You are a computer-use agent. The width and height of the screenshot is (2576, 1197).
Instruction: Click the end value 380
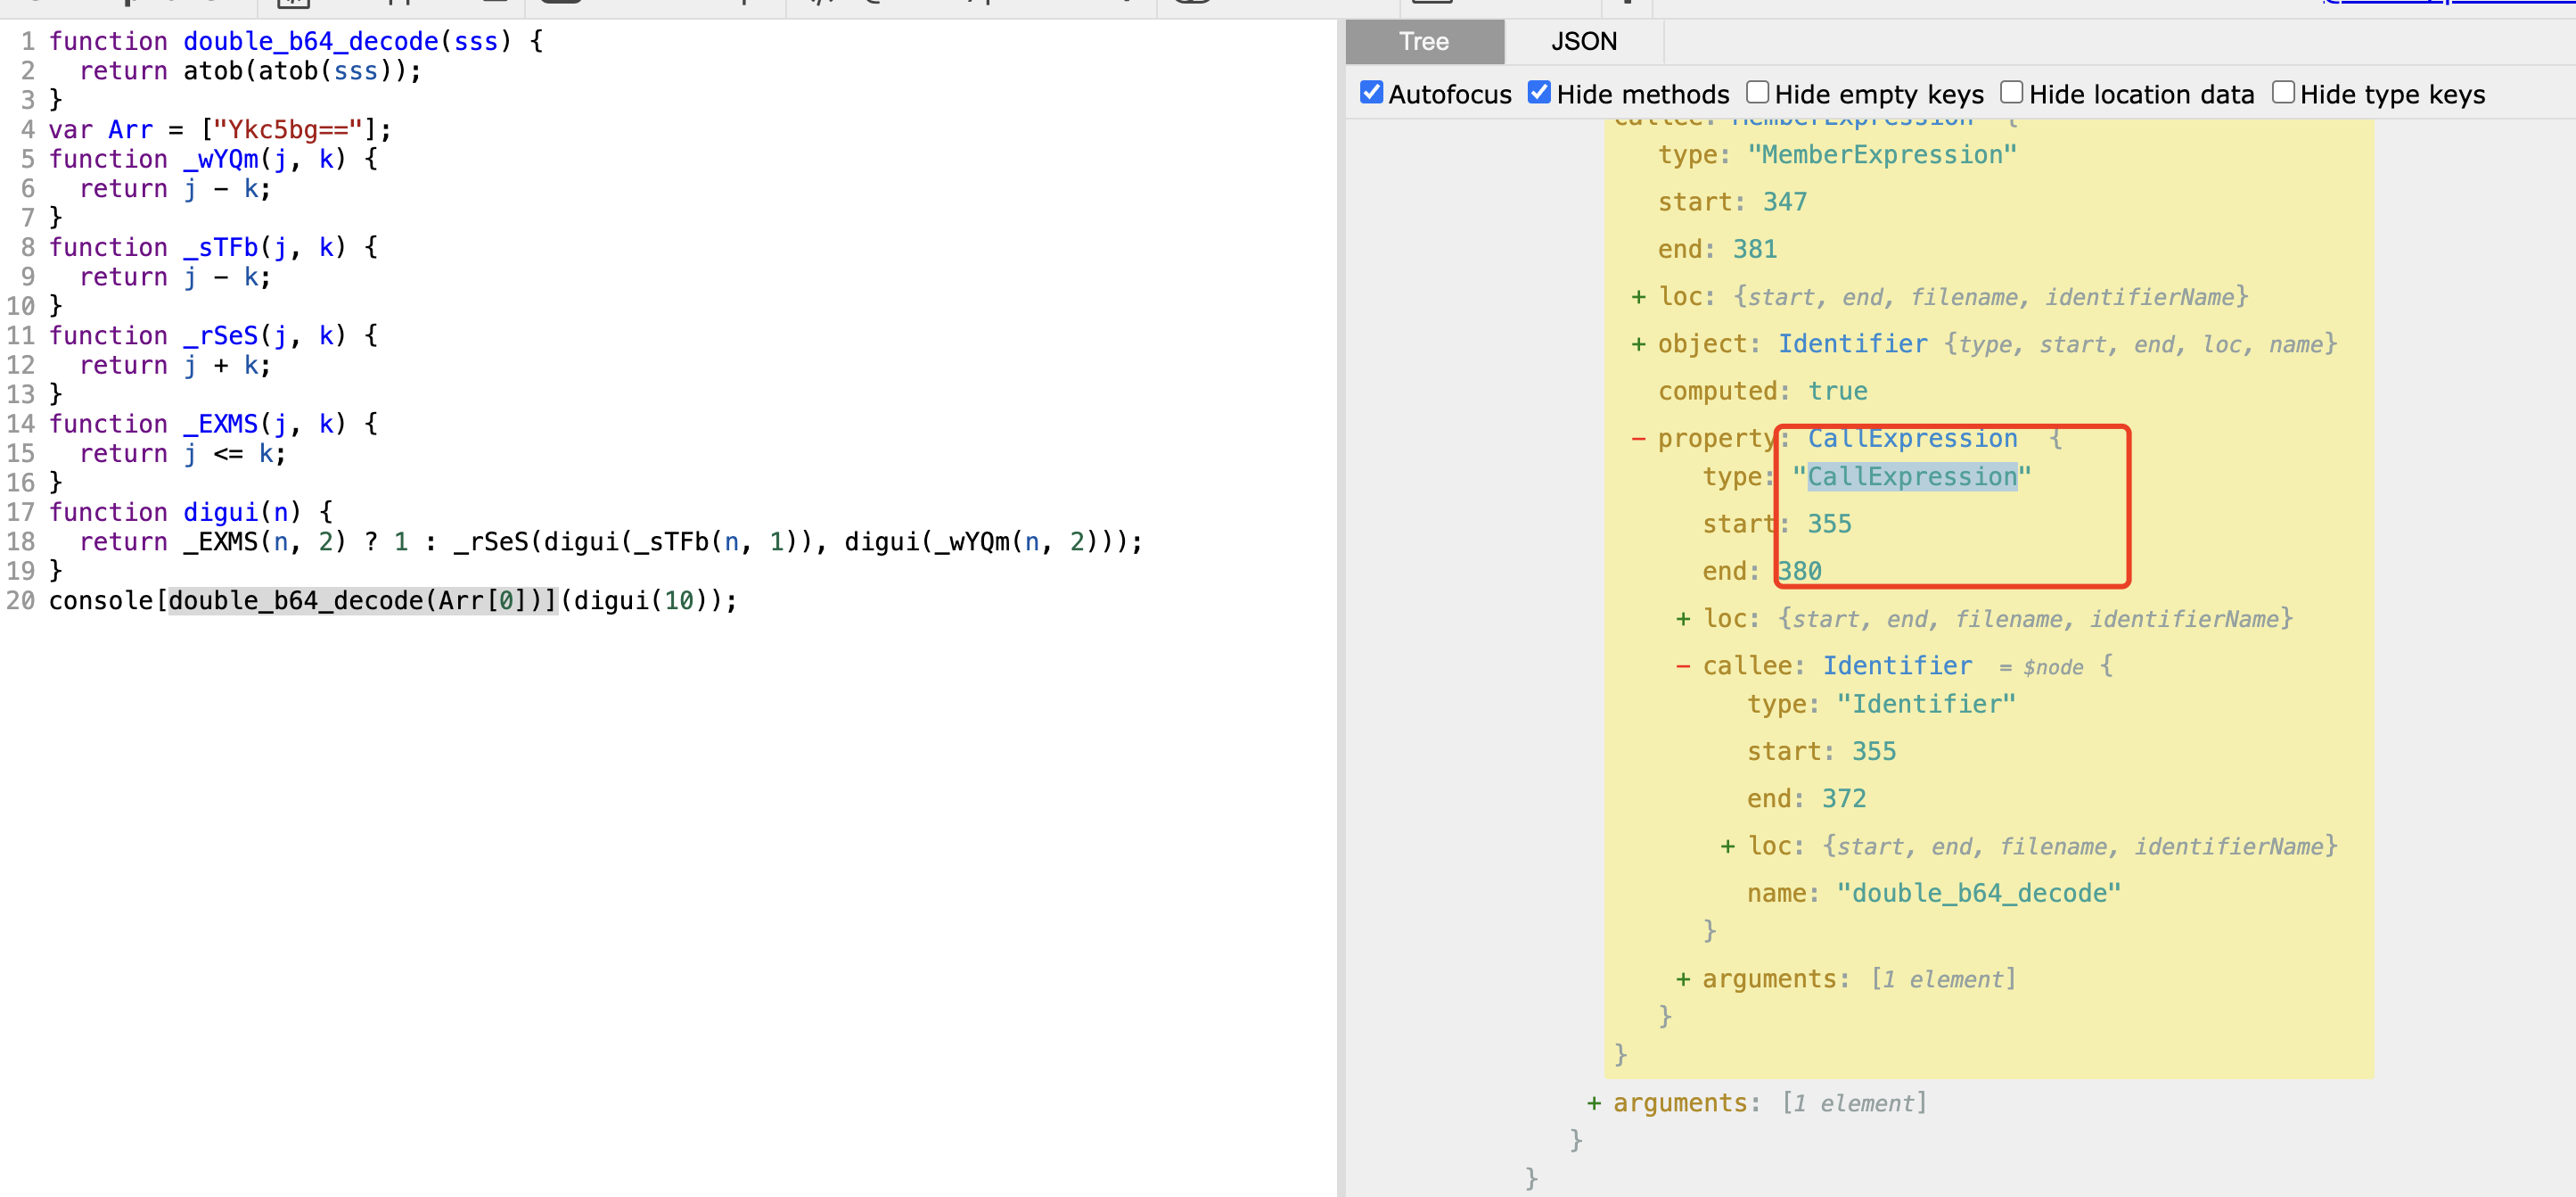(1800, 572)
